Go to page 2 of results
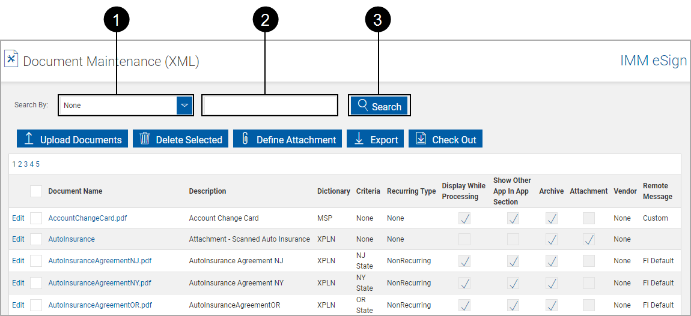The image size is (691, 316). (x=20, y=164)
